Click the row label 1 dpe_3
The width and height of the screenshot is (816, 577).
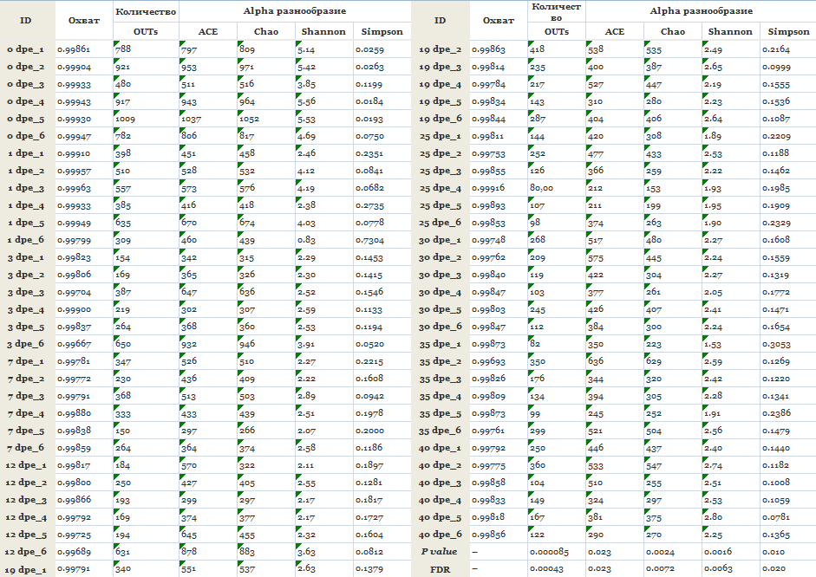point(25,188)
